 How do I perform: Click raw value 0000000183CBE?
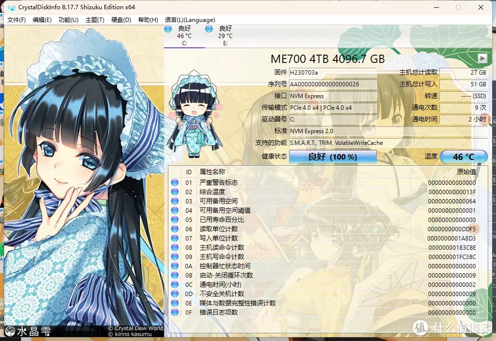point(453,247)
